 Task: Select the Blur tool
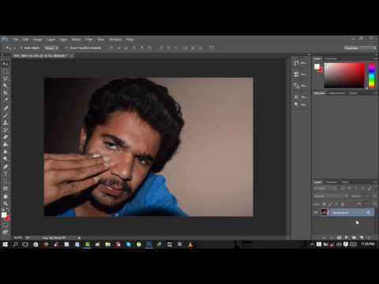(5, 151)
